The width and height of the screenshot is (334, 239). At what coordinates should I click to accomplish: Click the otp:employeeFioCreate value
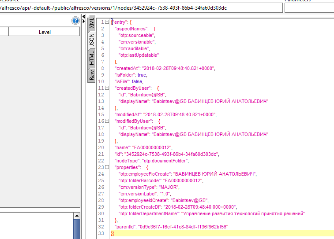pyautogui.click(x=214, y=174)
